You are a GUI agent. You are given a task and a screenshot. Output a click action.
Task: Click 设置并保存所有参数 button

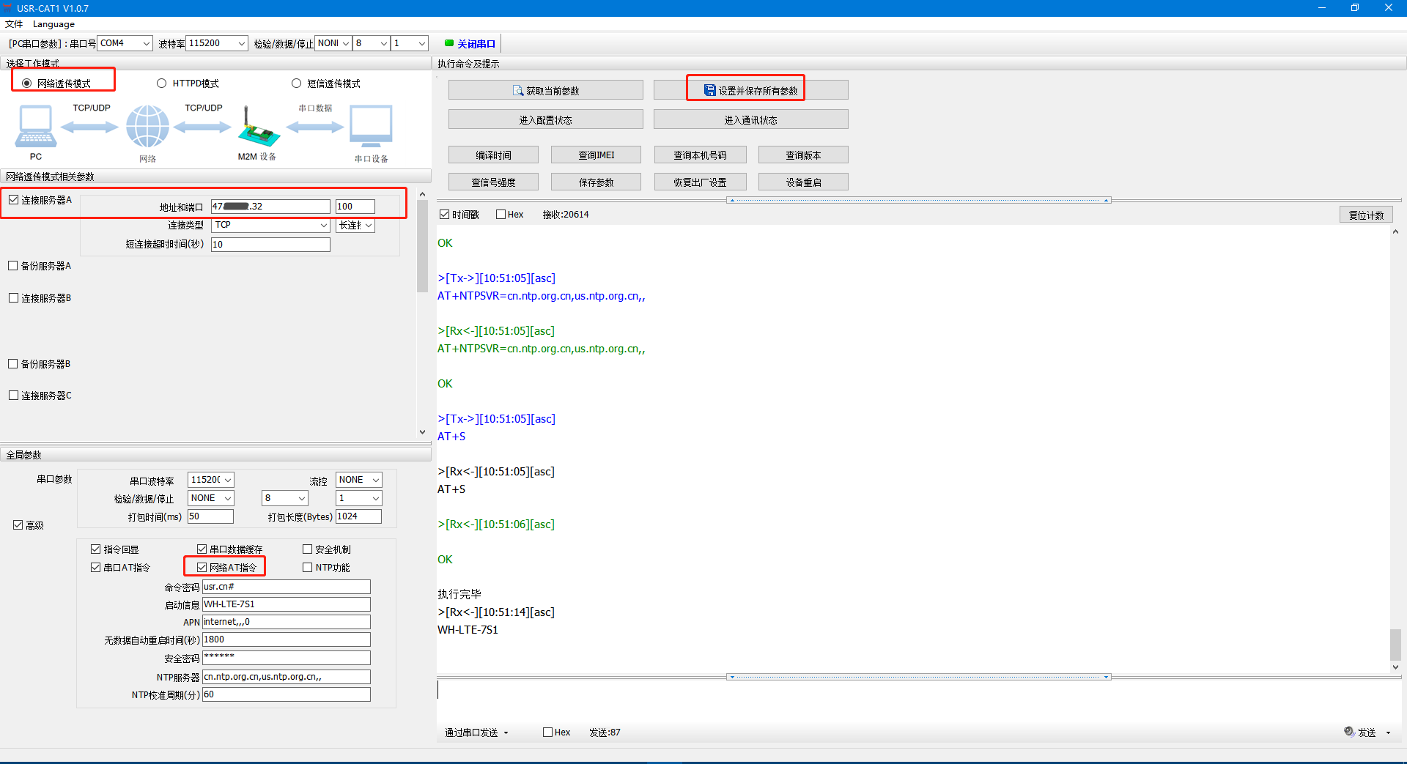click(751, 90)
